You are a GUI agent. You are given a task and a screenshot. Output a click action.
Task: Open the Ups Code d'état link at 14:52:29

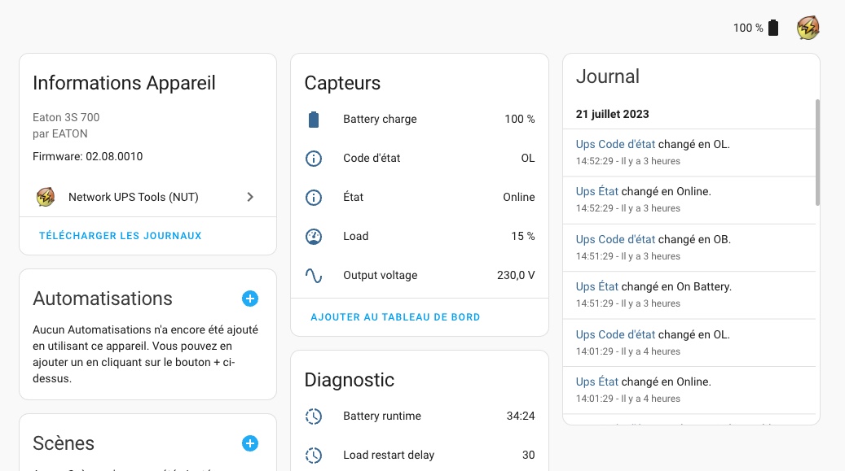tap(615, 144)
